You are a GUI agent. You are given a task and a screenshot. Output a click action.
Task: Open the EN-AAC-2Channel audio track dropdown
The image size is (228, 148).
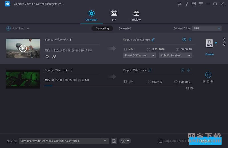[139, 55]
